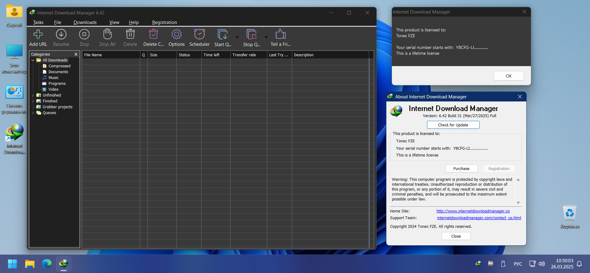Select All Downloads folder
Screen dimensions: 590x273
tap(55, 60)
